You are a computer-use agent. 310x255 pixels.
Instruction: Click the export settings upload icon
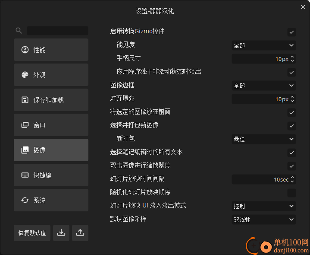(x=80, y=233)
